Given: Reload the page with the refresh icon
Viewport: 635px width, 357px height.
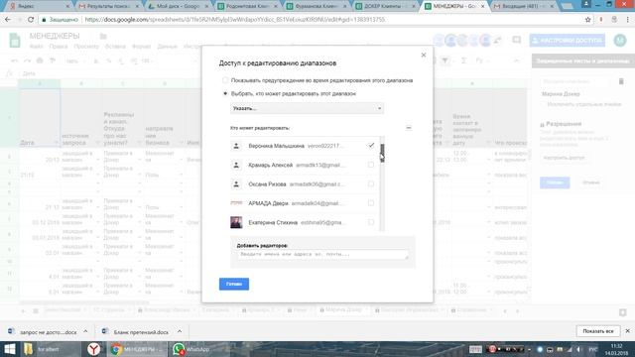Looking at the screenshot, I should point(31,20).
